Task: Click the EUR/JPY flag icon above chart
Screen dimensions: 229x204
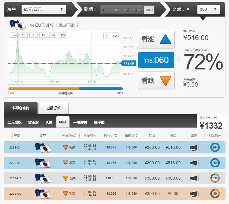Action: coord(17,25)
